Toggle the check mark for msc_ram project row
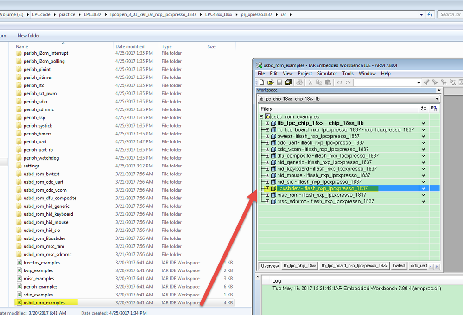 (x=424, y=195)
